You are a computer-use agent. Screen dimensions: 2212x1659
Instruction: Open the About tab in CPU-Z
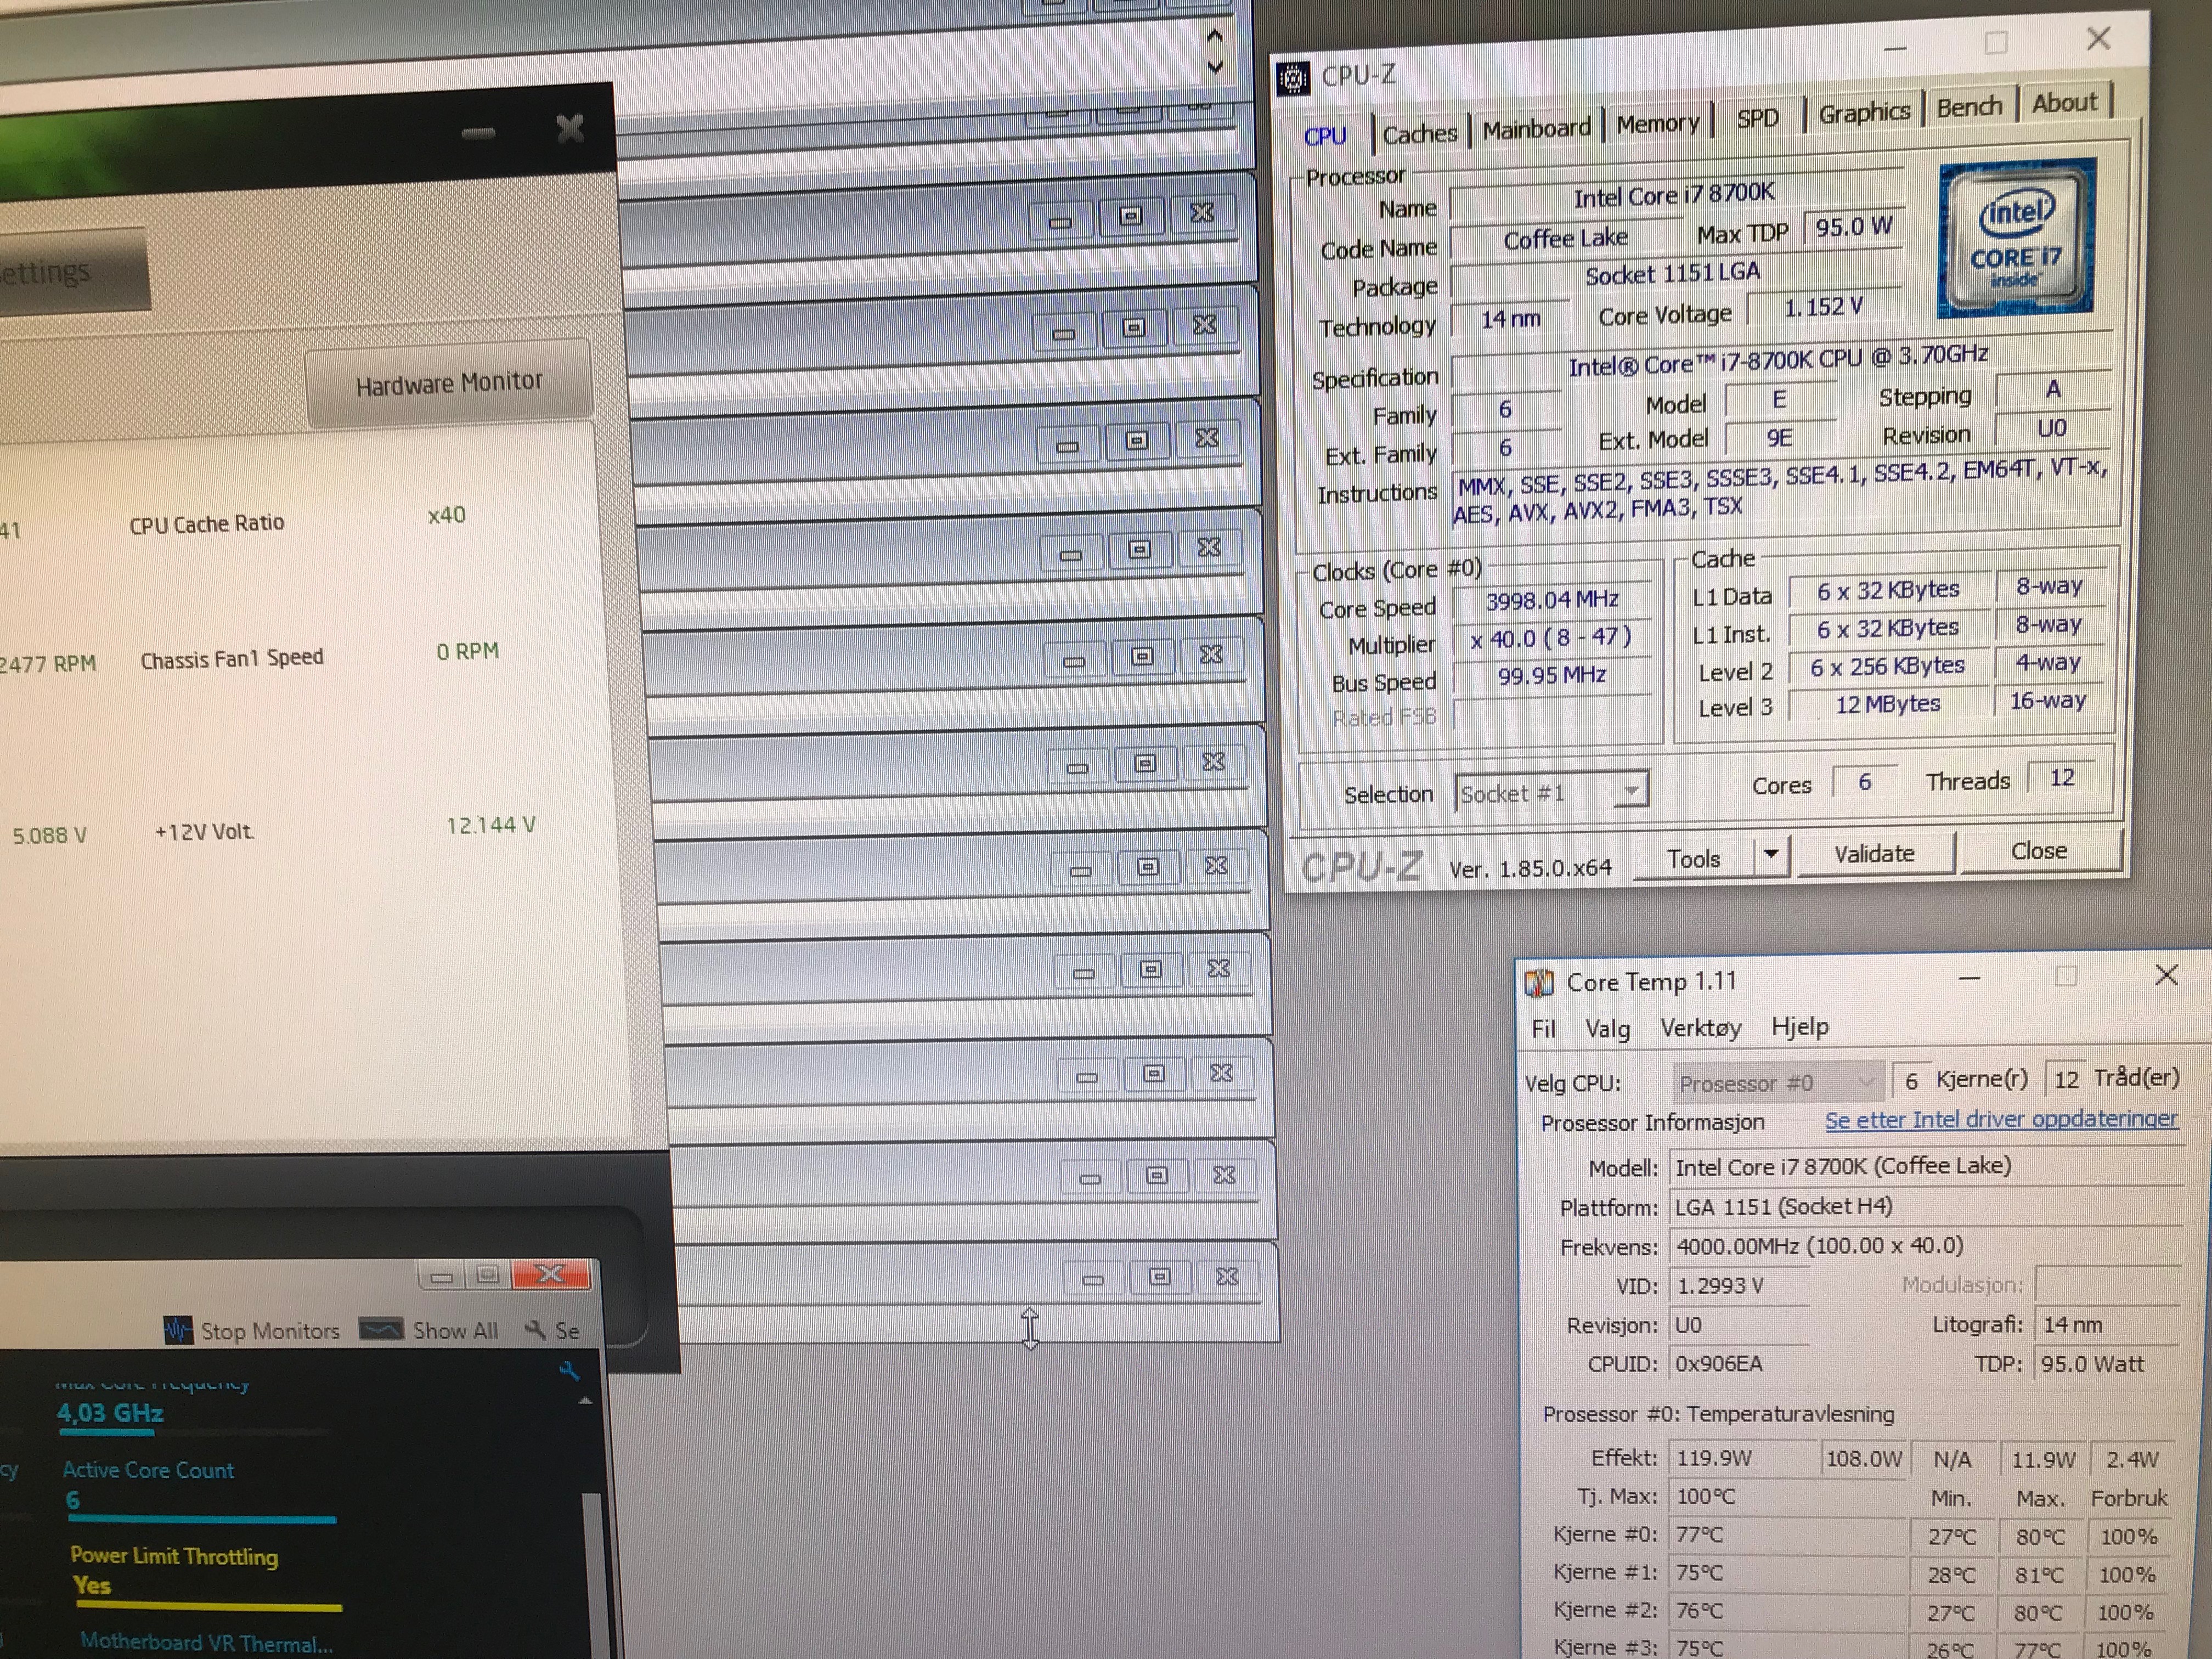coord(2064,103)
